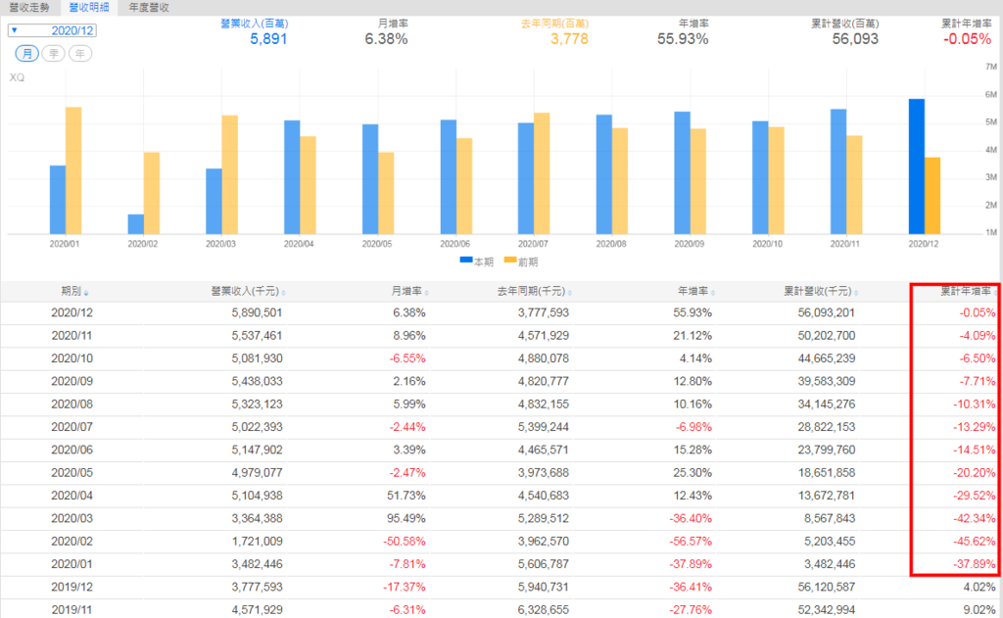Click 4.02% in the 2019/12 row
Screen dimensions: 1003x618
click(x=979, y=588)
